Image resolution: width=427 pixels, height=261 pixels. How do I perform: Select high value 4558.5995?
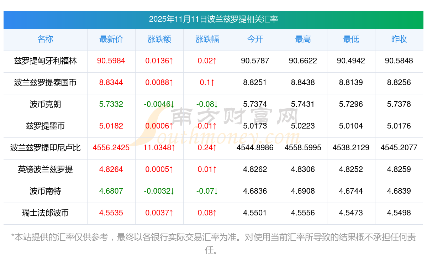(303, 148)
